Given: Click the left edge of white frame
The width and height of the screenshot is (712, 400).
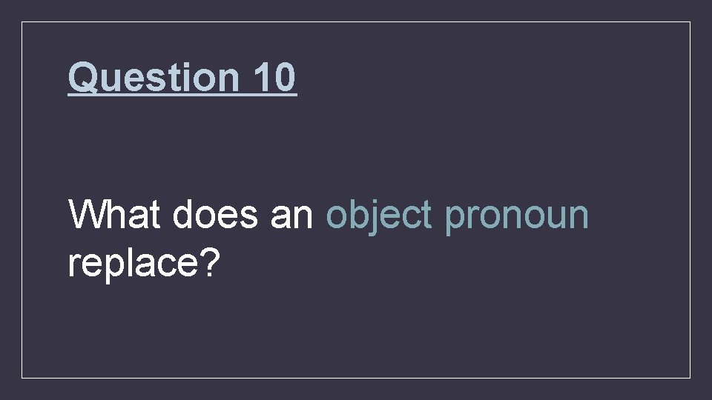Looking at the screenshot, I should (22, 199).
